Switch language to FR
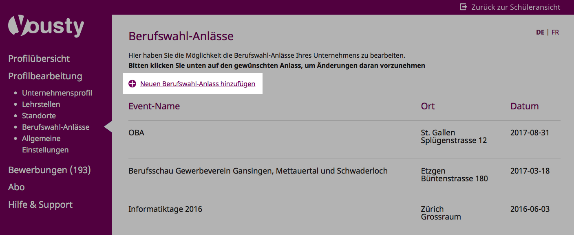 [x=555, y=32]
